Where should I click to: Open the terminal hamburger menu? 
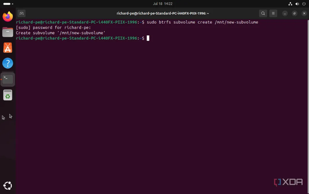273,13
